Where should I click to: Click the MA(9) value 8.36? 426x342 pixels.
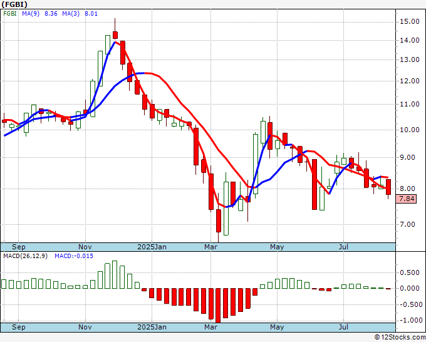click(51, 14)
